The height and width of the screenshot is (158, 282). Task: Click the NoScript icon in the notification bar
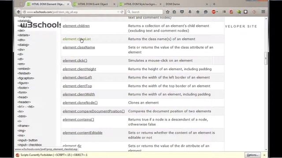pos(18,155)
